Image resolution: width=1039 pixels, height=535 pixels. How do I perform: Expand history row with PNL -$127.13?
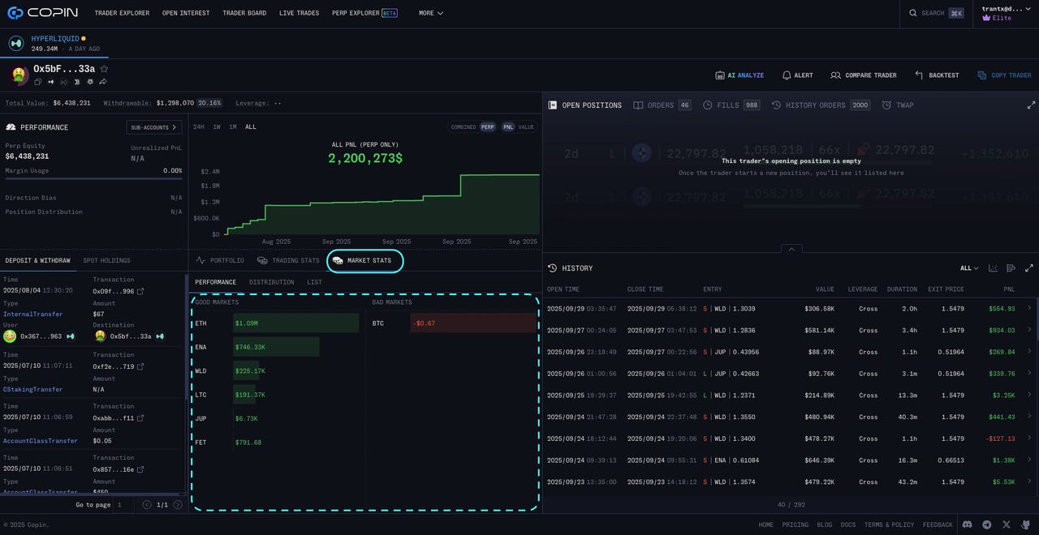click(1029, 439)
